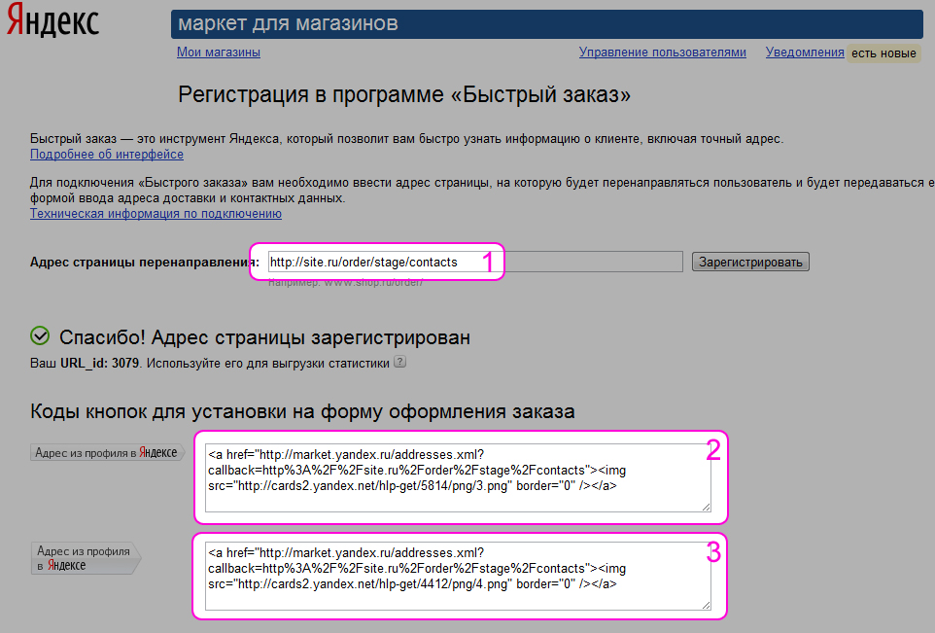This screenshot has width=935, height=633.
Task: Click the Яндекс logo
Action: pos(52,19)
